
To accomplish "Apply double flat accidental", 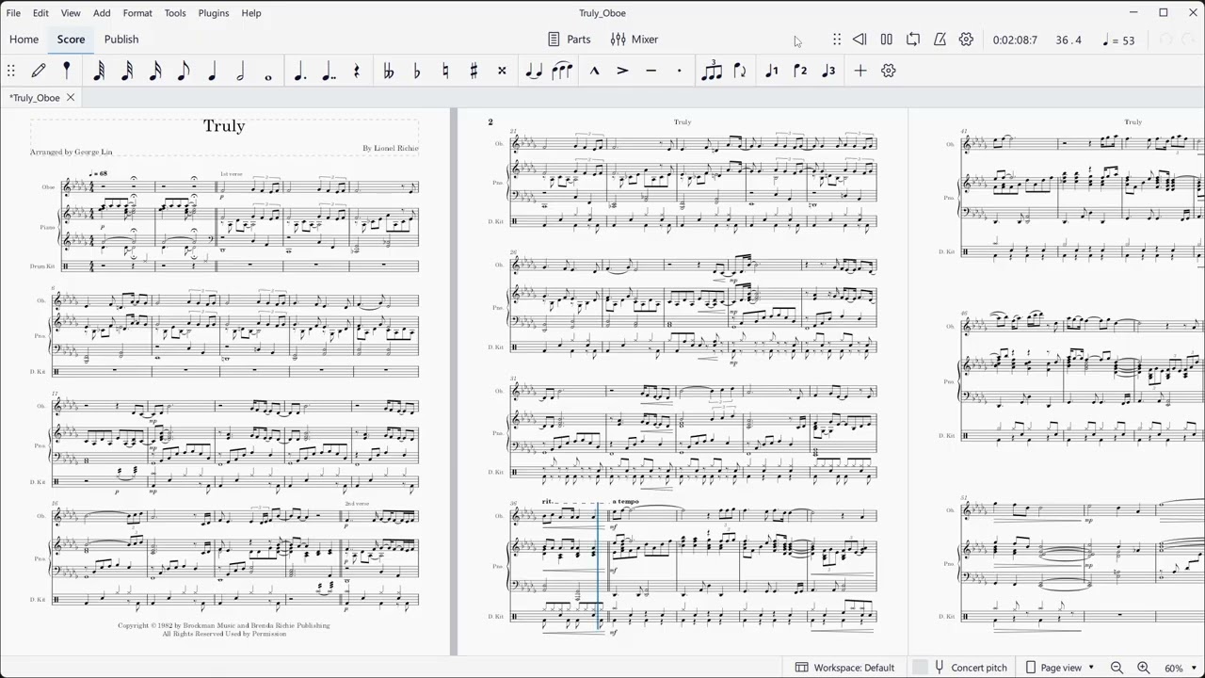I will pyautogui.click(x=388, y=71).
